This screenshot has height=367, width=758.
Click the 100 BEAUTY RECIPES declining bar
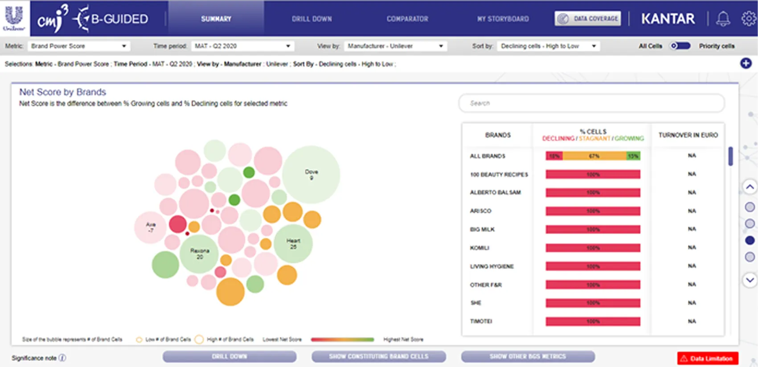pos(593,174)
